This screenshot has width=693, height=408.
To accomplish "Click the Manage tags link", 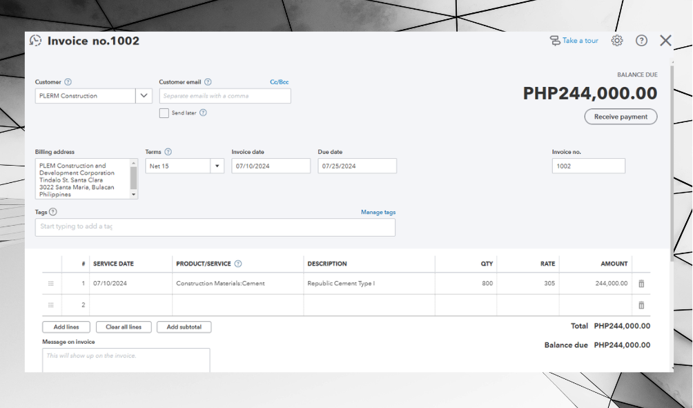I will [x=378, y=212].
